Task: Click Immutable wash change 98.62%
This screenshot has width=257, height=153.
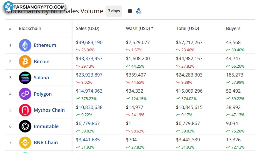Action: (135, 131)
